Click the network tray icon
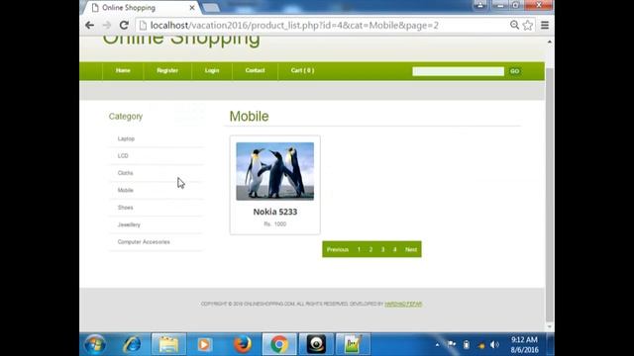Image resolution: width=634 pixels, height=356 pixels. [x=480, y=345]
